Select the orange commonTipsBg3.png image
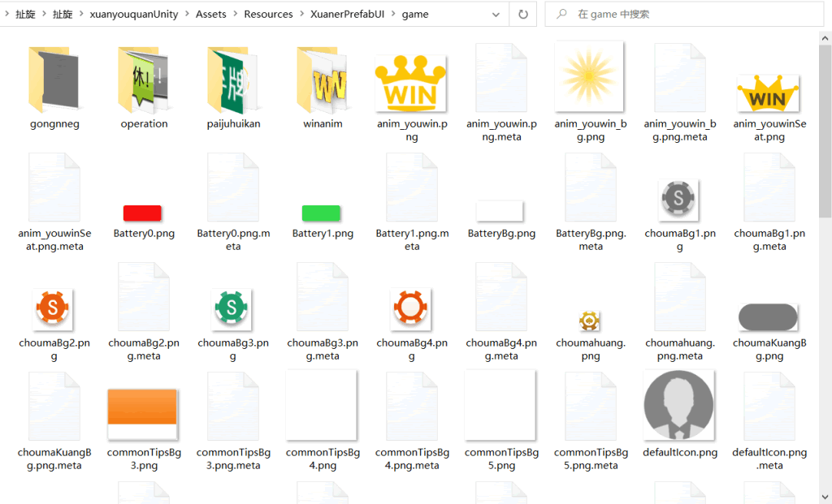This screenshot has height=504, width=832. (x=143, y=407)
